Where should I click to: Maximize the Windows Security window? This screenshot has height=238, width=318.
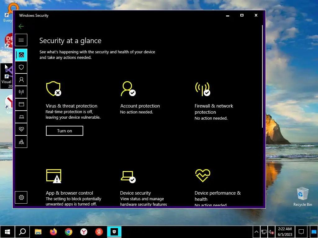coord(242,15)
